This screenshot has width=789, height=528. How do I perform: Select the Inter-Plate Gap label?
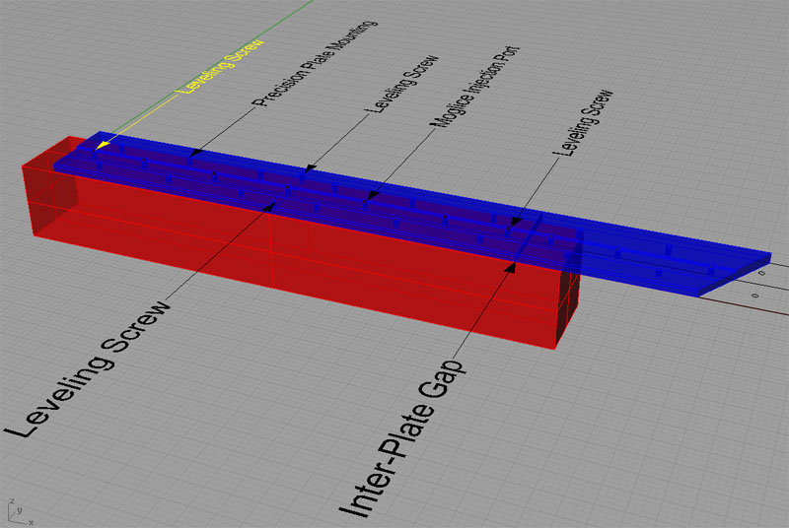403,439
